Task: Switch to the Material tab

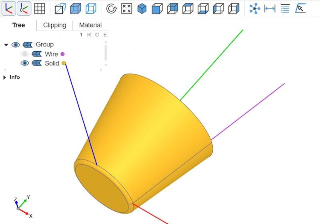Action: pos(90,25)
